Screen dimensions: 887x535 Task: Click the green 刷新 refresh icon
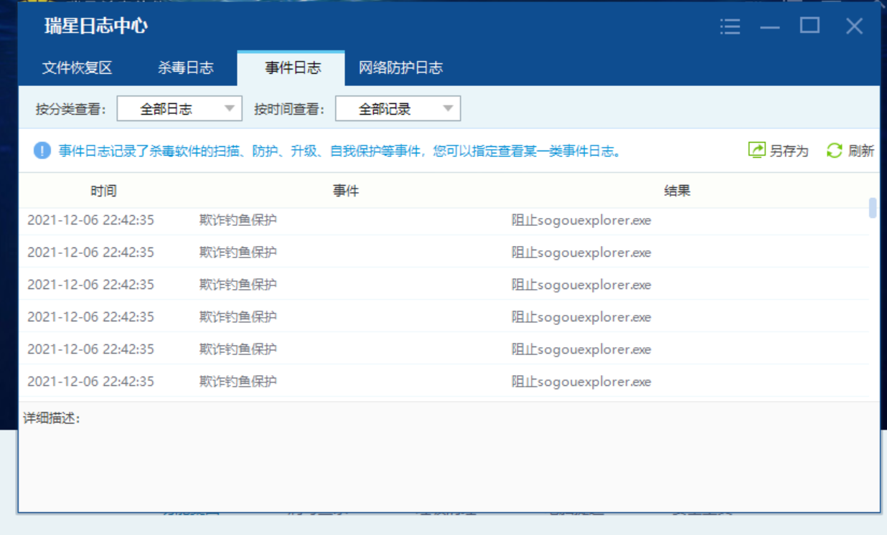click(x=834, y=151)
